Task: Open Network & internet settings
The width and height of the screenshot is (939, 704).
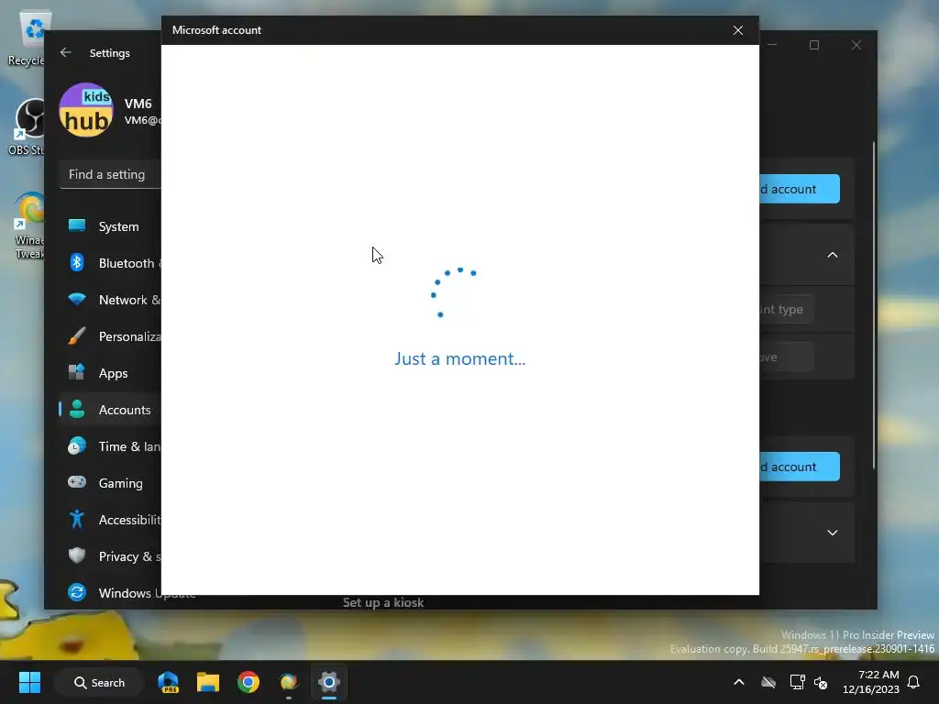Action: tap(110, 300)
